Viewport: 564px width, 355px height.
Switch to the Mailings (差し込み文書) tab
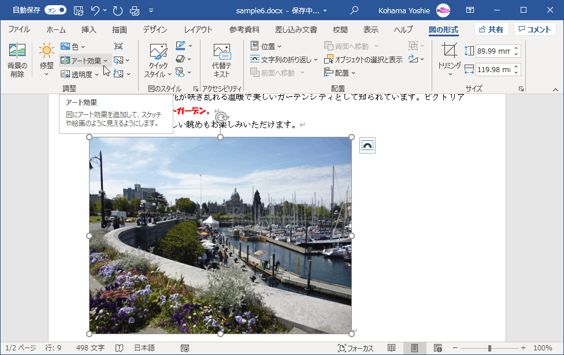click(x=296, y=29)
